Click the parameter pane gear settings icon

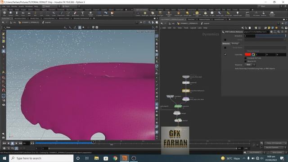click(271, 32)
